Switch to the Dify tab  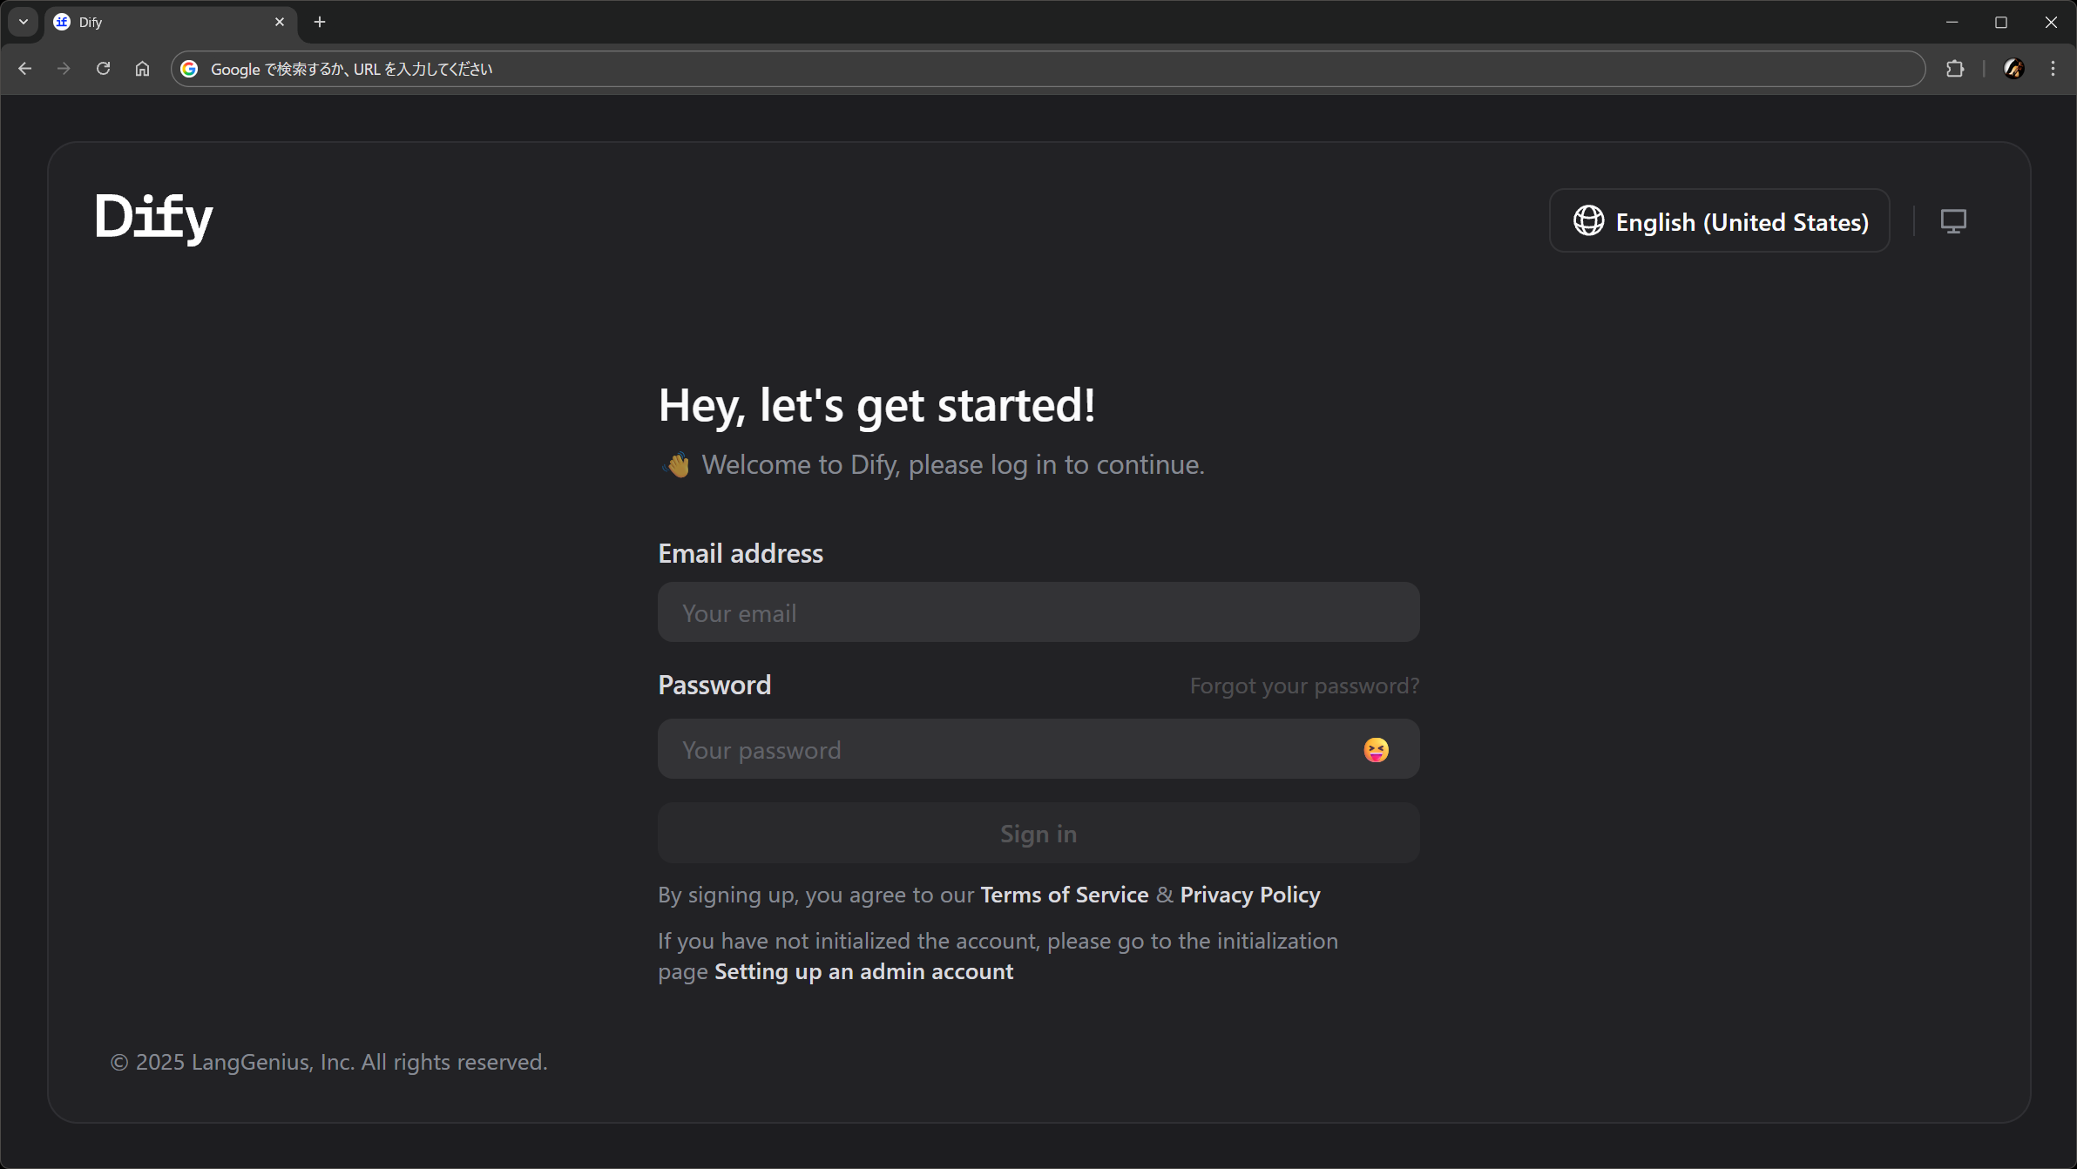click(x=157, y=22)
